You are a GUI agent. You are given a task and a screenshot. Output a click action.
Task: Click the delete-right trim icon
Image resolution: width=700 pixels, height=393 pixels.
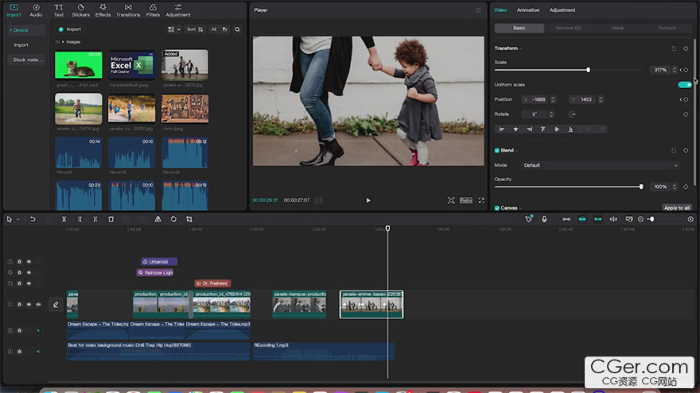point(95,219)
